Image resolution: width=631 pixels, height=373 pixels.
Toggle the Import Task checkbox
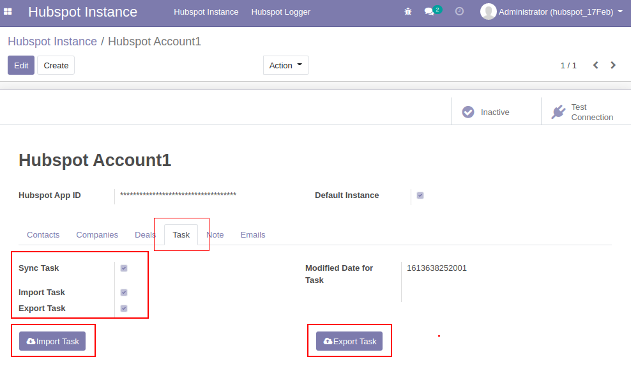click(124, 293)
